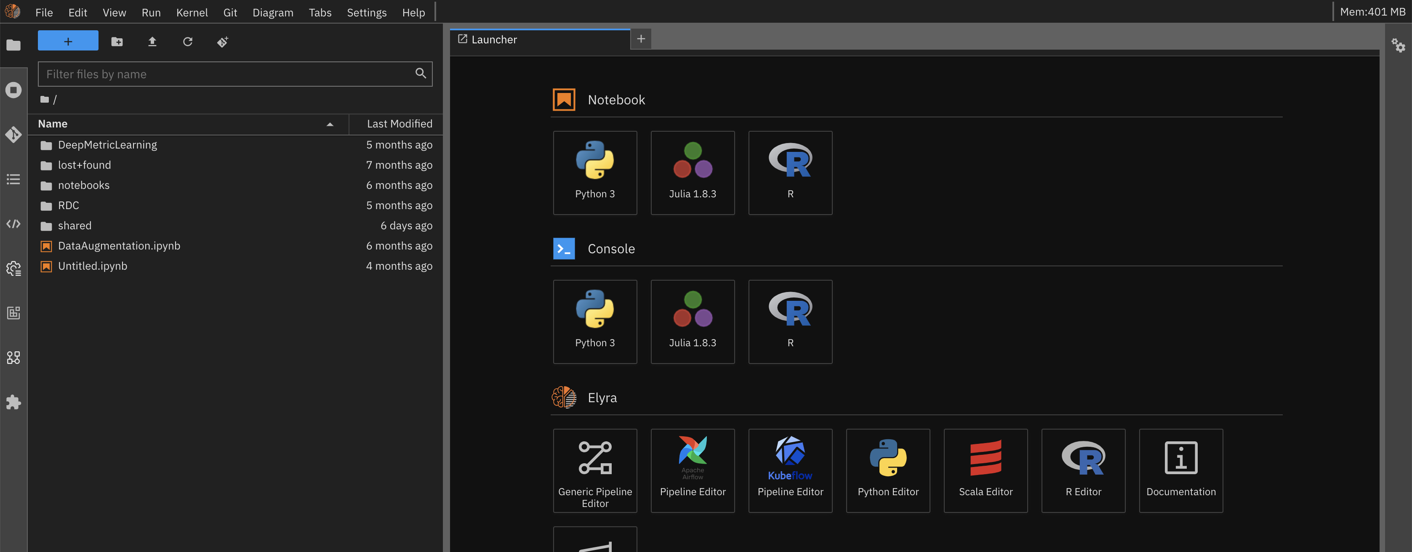Viewport: 1412px width, 552px height.
Task: Create a new folder in the file browser
Action: point(116,41)
